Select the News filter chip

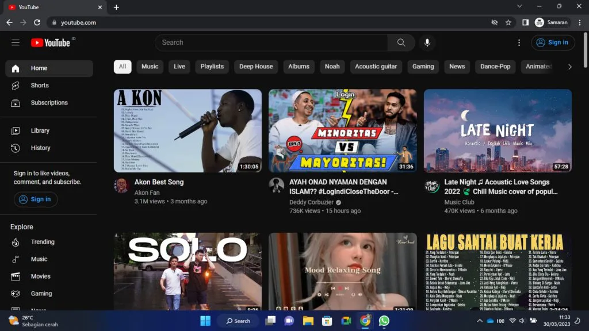coord(457,67)
